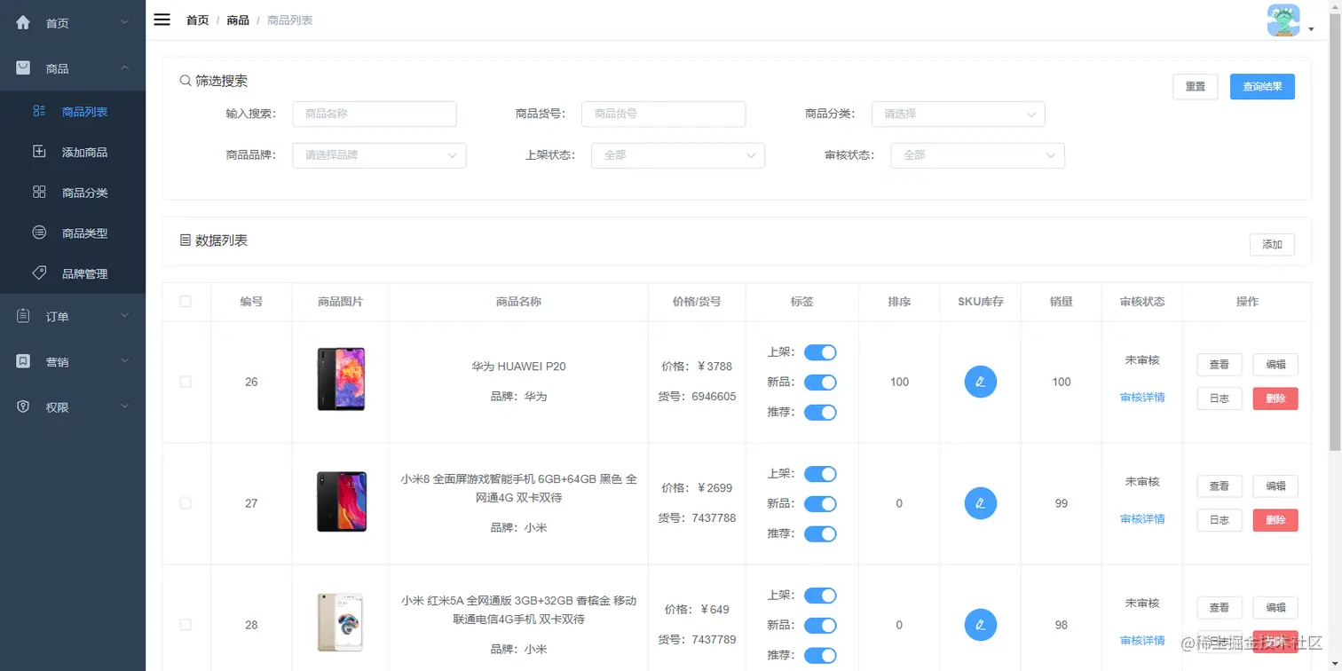Image resolution: width=1342 pixels, height=671 pixels.
Task: Click the 商品列表 list icon
Action: (39, 111)
